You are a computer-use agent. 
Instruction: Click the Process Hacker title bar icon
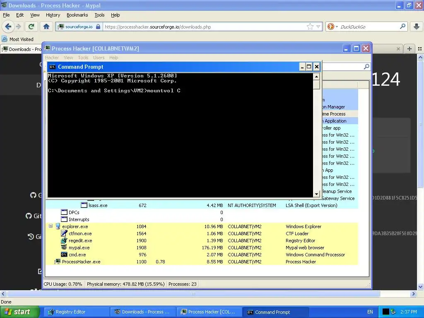click(48, 48)
